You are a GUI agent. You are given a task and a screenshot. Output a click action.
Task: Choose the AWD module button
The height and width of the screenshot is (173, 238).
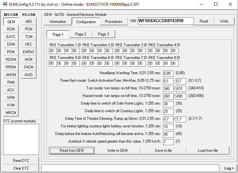(29, 75)
